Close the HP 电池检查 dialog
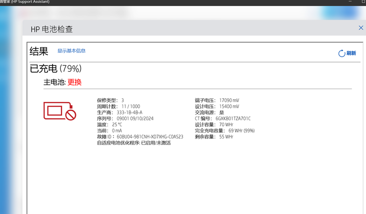Screen dimensions: 366x214 pos(361,28)
